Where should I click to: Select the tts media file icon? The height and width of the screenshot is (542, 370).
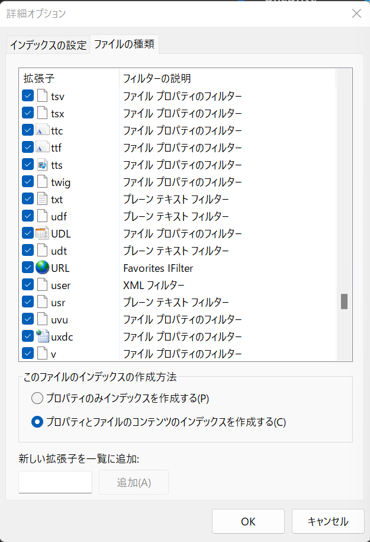pos(42,165)
